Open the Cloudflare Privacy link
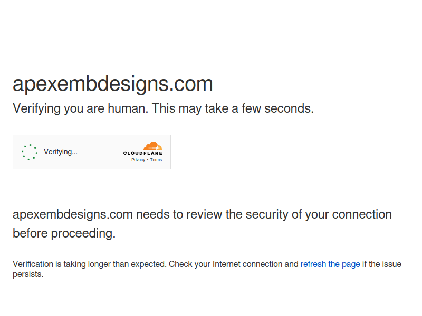 [x=138, y=160]
